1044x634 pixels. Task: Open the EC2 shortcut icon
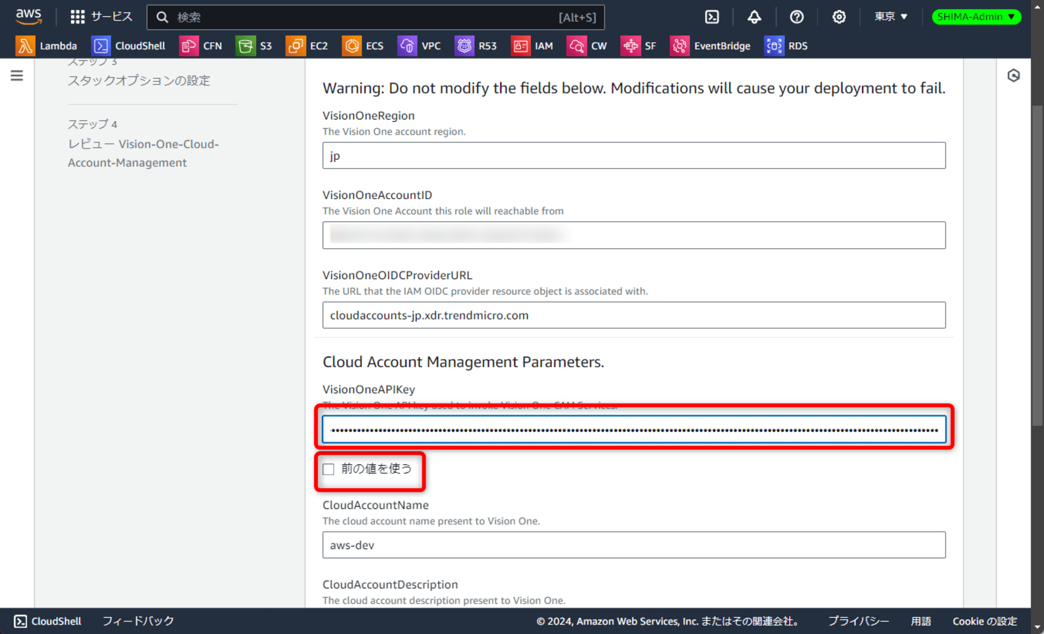tap(295, 46)
